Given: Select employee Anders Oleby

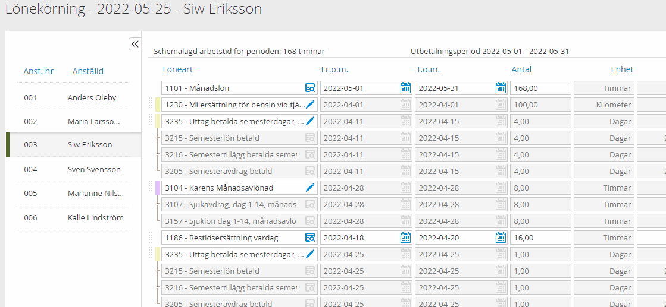Looking at the screenshot, I should point(92,98).
